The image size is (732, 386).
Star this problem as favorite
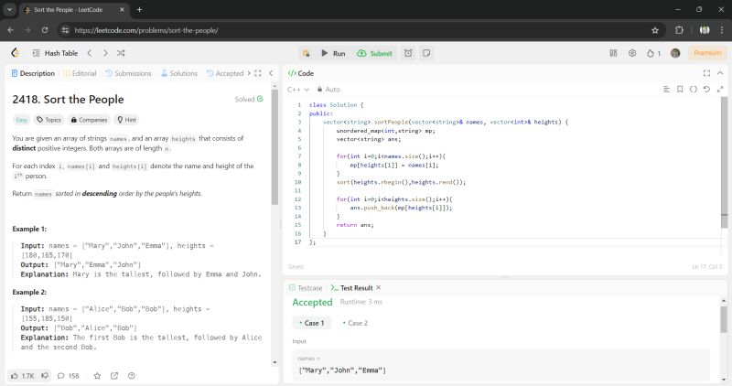tap(97, 375)
